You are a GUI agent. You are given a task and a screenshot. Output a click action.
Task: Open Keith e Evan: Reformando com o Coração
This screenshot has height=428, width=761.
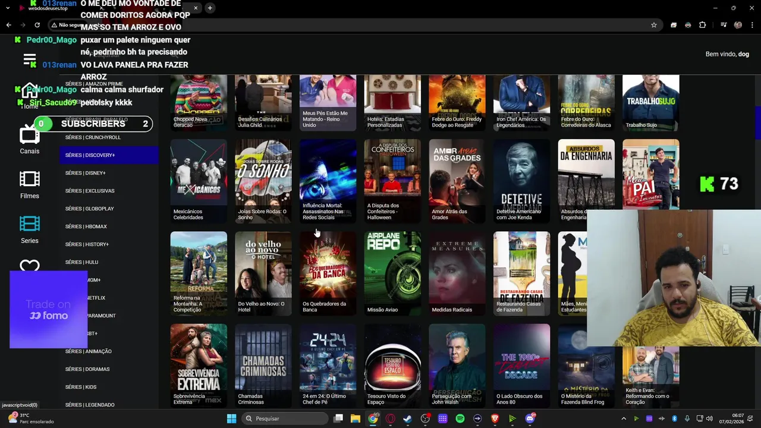click(x=650, y=377)
